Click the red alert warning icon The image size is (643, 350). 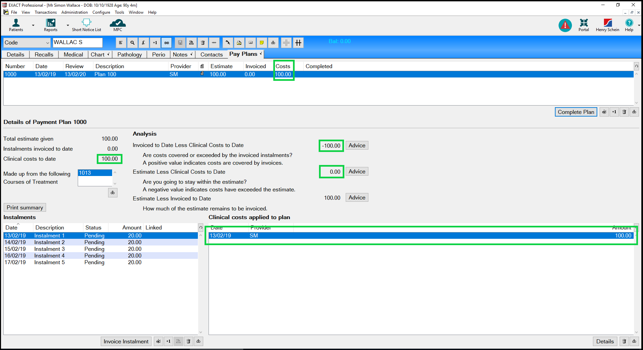565,25
